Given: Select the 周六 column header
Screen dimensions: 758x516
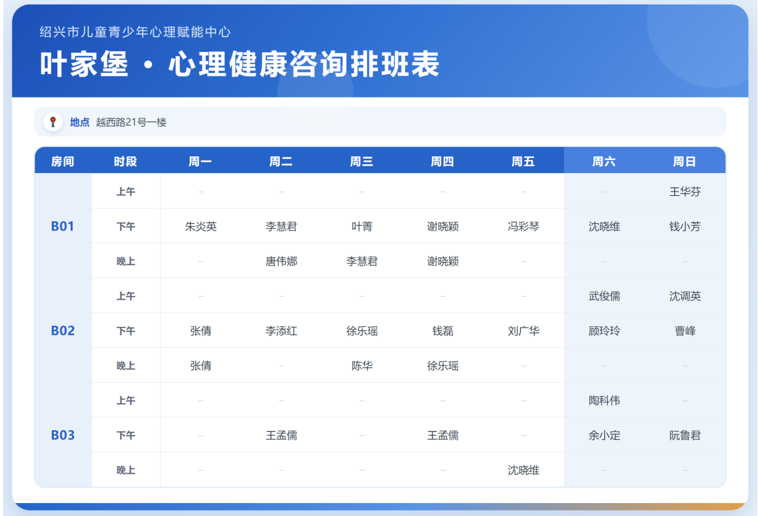Looking at the screenshot, I should click(604, 161).
